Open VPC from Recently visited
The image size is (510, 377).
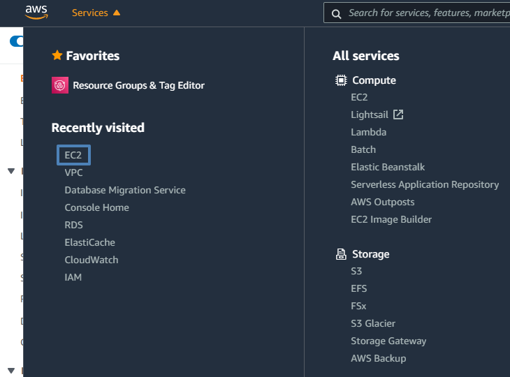(74, 172)
